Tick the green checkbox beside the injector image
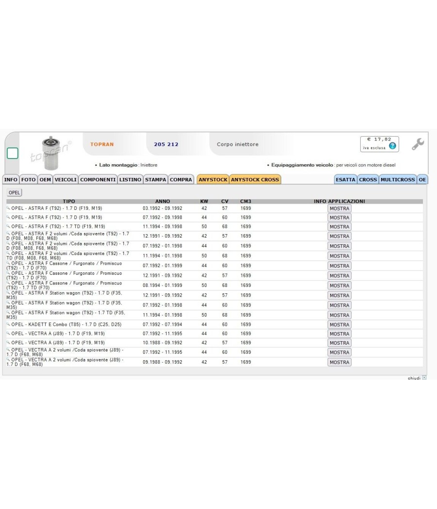 [13, 153]
